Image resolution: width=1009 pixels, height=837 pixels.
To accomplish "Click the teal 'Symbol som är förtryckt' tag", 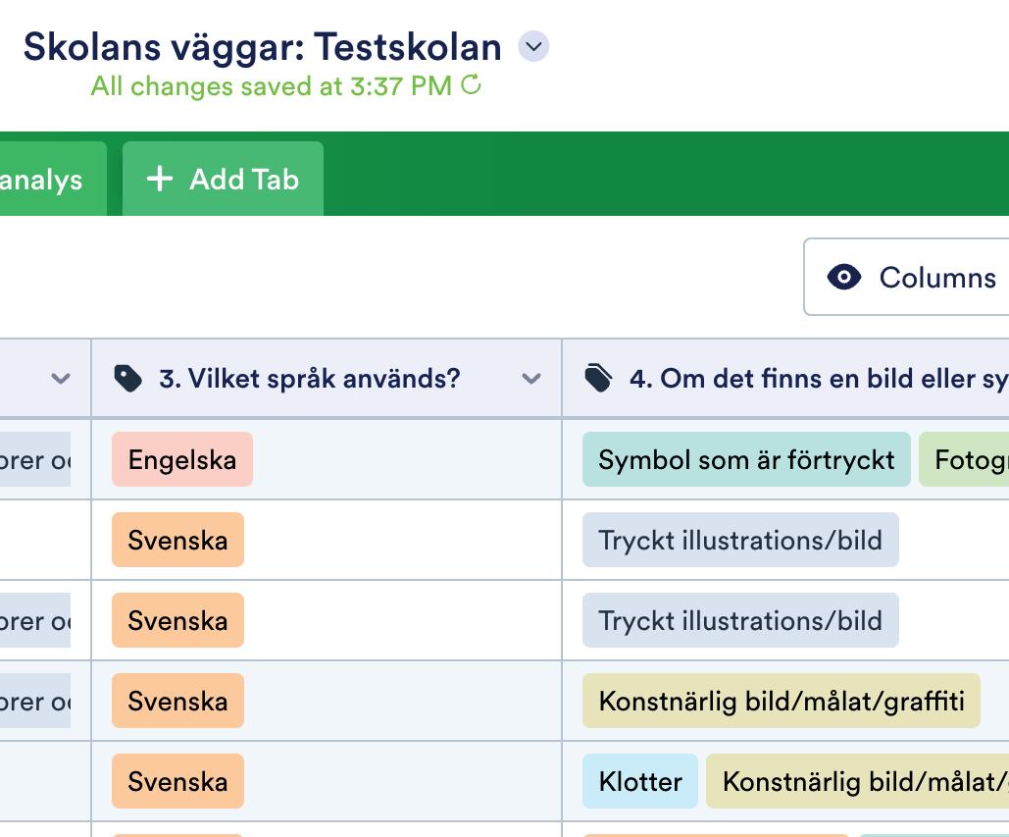I will 746,459.
